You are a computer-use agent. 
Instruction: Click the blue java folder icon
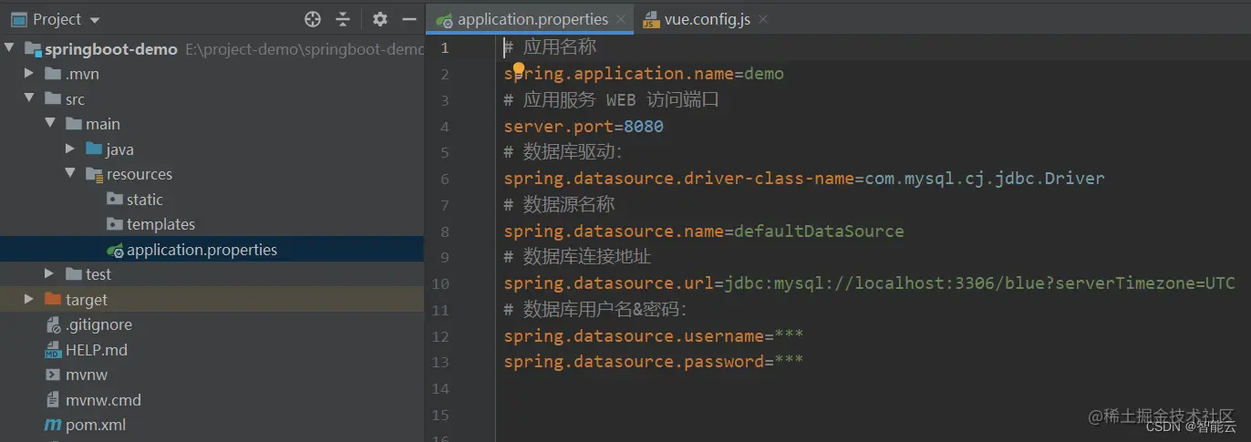point(94,149)
